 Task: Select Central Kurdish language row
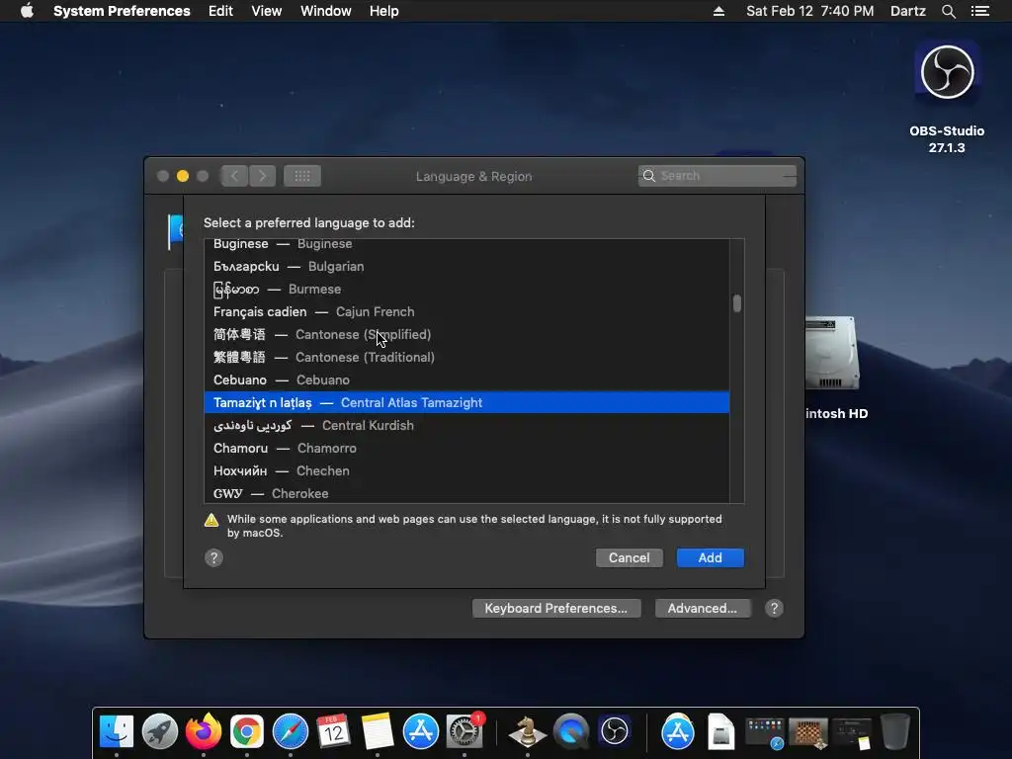(x=466, y=425)
